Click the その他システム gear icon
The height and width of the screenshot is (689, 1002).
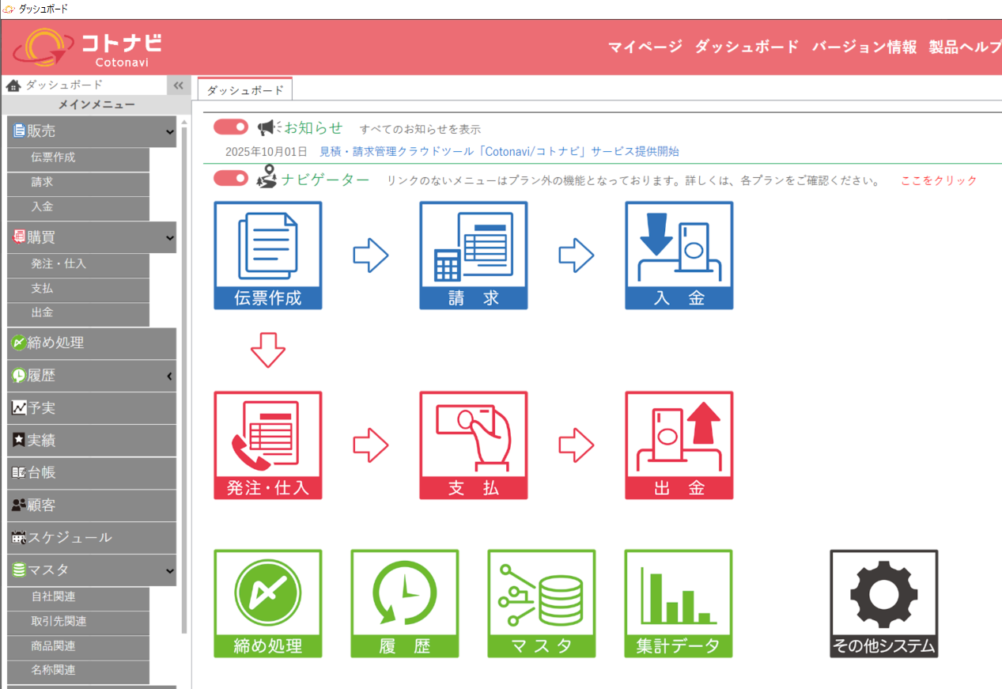click(x=883, y=603)
